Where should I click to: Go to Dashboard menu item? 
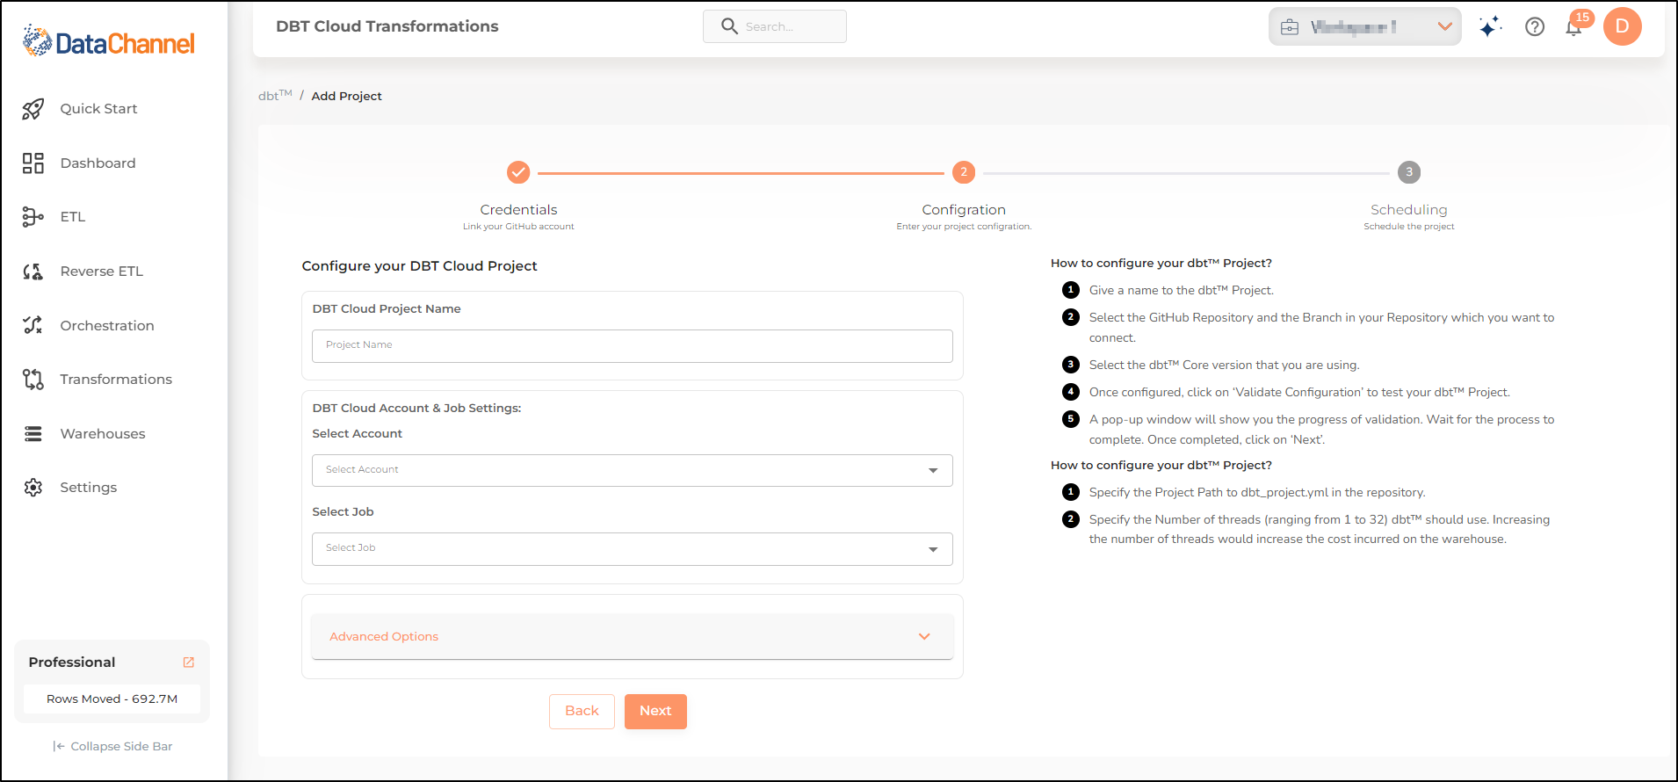pyautogui.click(x=98, y=163)
